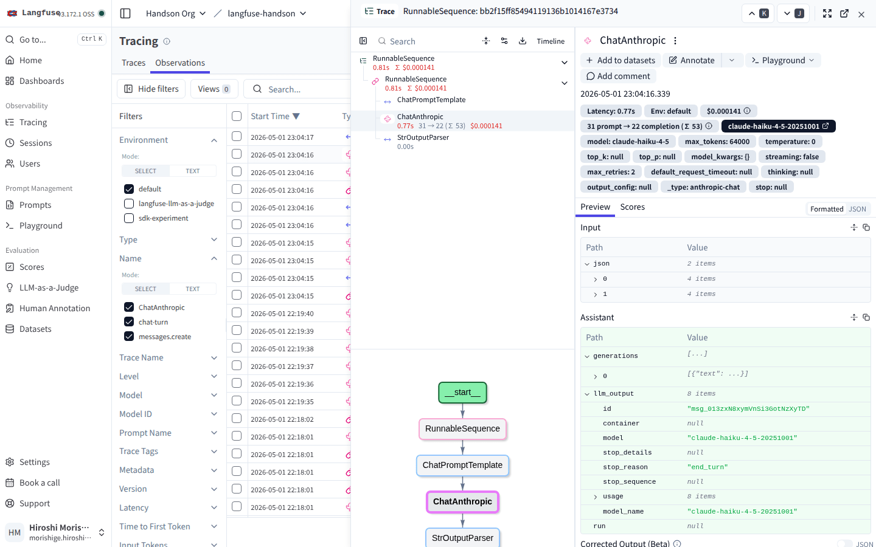
Task: Open trace in new tab icon
Action: [x=844, y=13]
